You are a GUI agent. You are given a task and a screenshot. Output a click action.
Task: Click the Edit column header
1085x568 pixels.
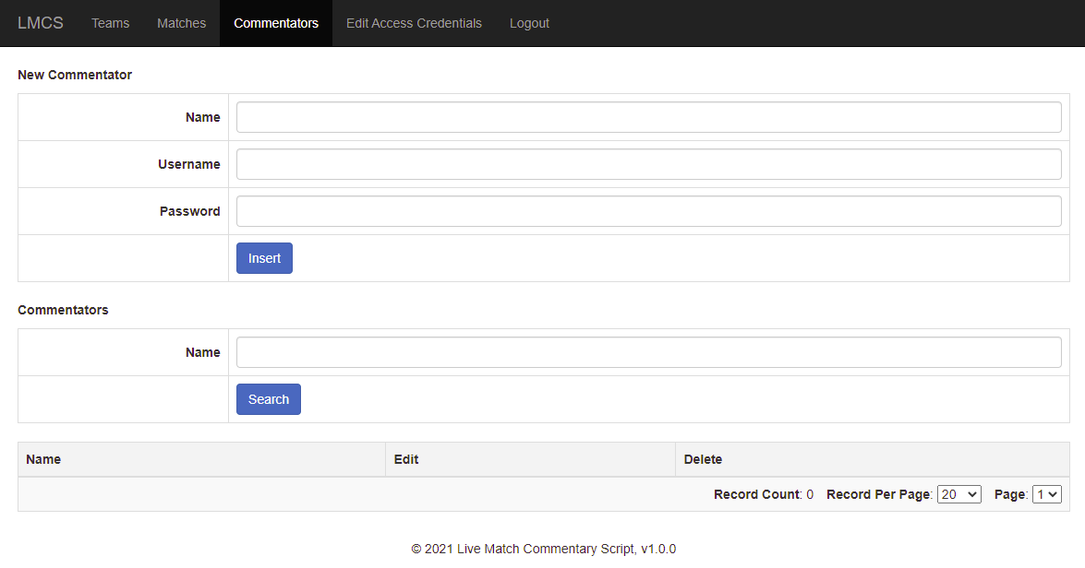click(x=406, y=459)
